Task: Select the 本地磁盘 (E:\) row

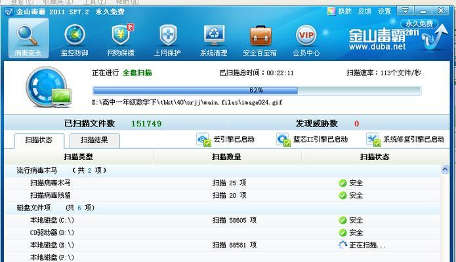Action: coord(222,246)
